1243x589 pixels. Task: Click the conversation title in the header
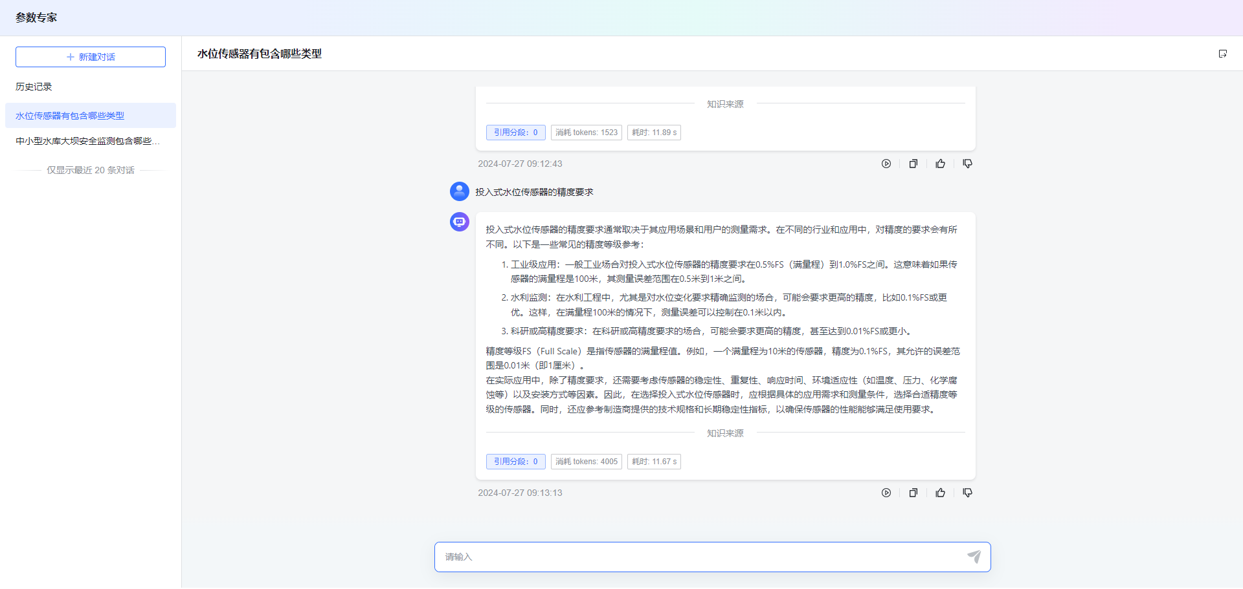260,54
